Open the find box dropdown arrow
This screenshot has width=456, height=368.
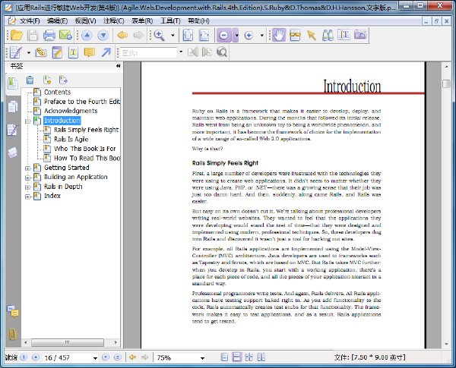181,52
